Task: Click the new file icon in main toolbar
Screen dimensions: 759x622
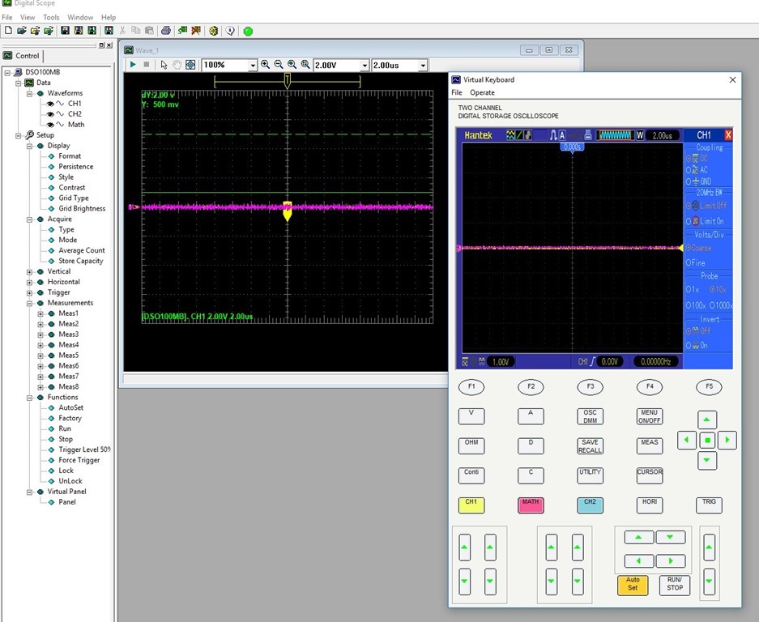Action: coord(8,31)
